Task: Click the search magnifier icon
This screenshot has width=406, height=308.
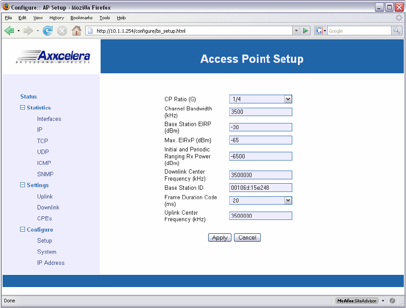Action: [396, 31]
